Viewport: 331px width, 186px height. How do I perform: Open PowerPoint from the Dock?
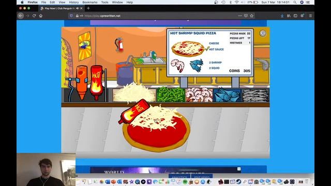pyautogui.click(x=113, y=182)
